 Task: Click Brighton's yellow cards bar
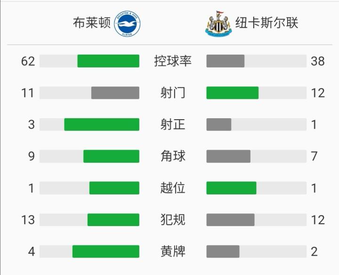[106, 251]
